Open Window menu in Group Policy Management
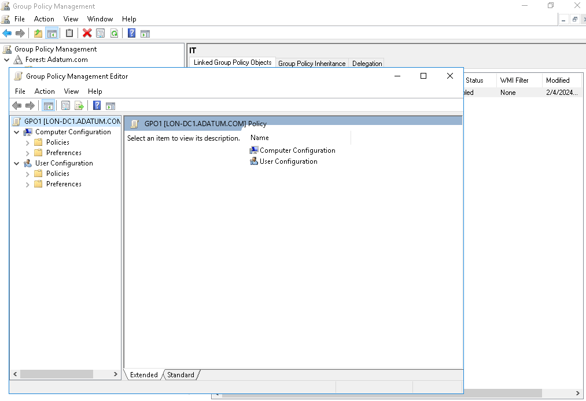This screenshot has width=586, height=401. coord(99,19)
